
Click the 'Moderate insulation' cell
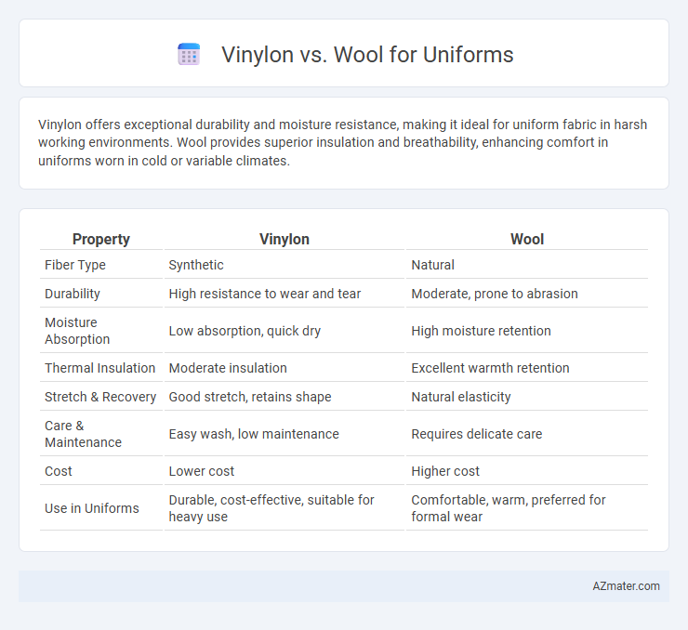[228, 368]
